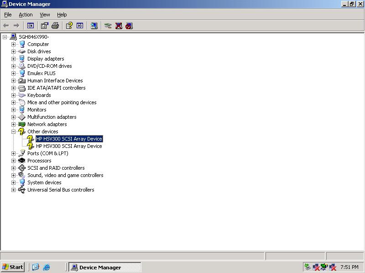Select the Processors label
The image size is (365, 273).
39,161
